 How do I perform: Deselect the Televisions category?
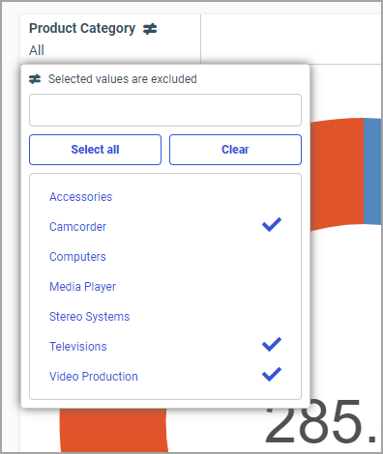165,347
